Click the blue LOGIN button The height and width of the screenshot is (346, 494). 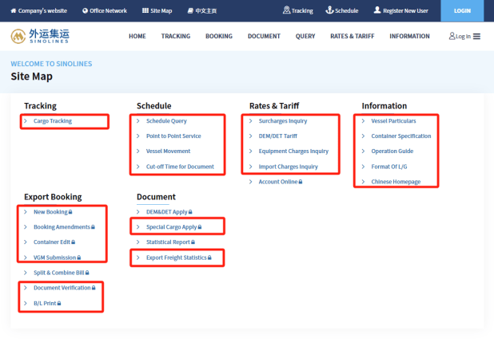click(462, 10)
